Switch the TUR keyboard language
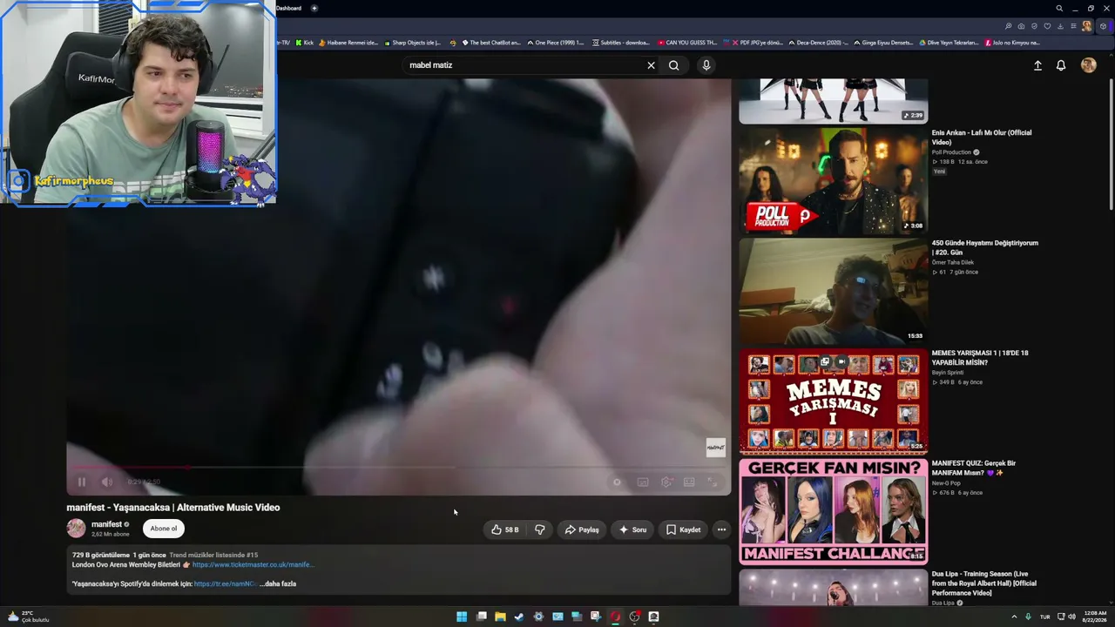Image resolution: width=1115 pixels, height=627 pixels. (1044, 617)
